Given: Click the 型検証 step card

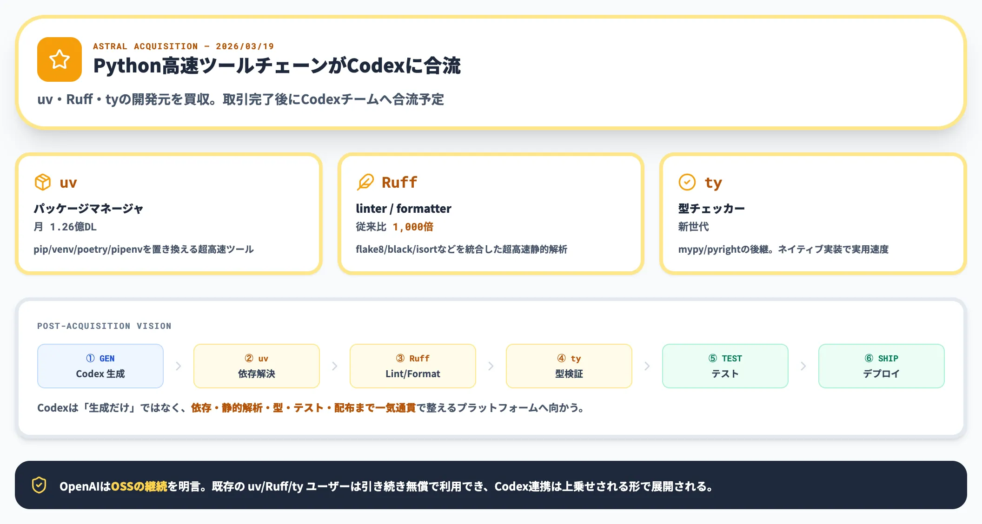Looking at the screenshot, I should 569,366.
